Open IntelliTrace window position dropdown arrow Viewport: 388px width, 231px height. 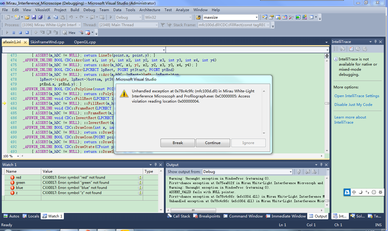point(370,42)
